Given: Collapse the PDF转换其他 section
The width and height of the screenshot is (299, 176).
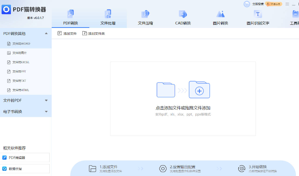Looking at the screenshot, I should tap(46, 34).
